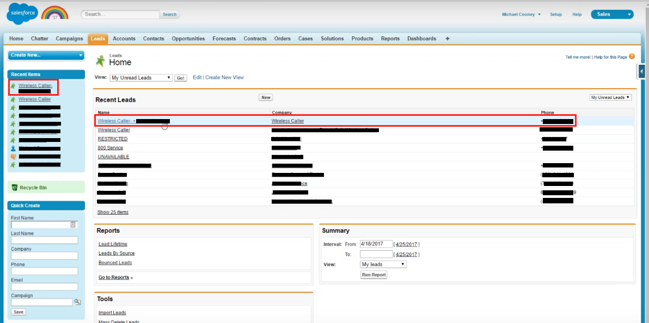
Task: Click the Phone input field in Quick Create
Action: [45, 271]
